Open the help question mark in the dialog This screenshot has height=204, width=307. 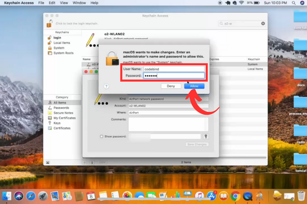coord(106,86)
